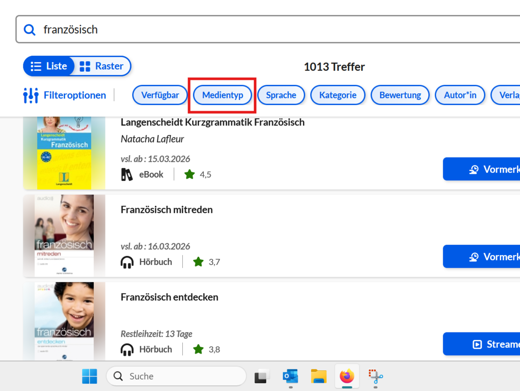Open Windows Start menu

89,376
